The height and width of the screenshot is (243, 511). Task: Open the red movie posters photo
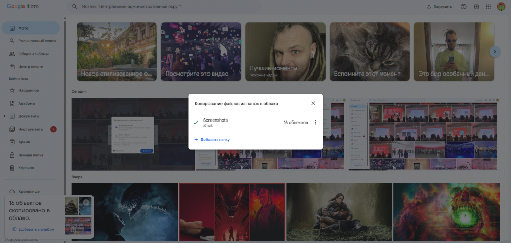tap(232, 212)
